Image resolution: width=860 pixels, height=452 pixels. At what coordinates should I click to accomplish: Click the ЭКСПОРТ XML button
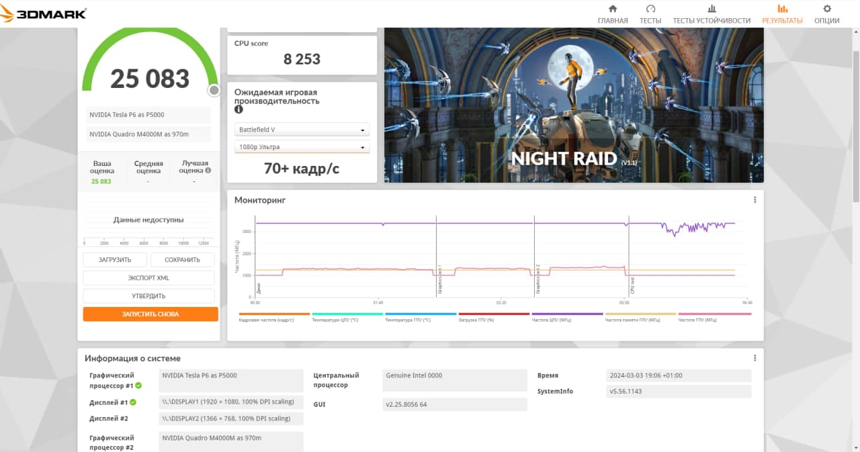[x=148, y=278]
